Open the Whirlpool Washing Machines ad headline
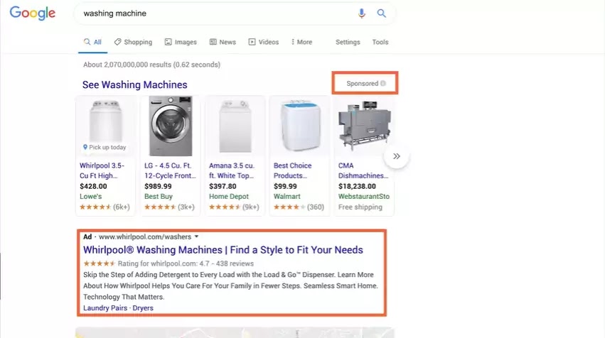This screenshot has height=338, width=605. click(x=223, y=250)
